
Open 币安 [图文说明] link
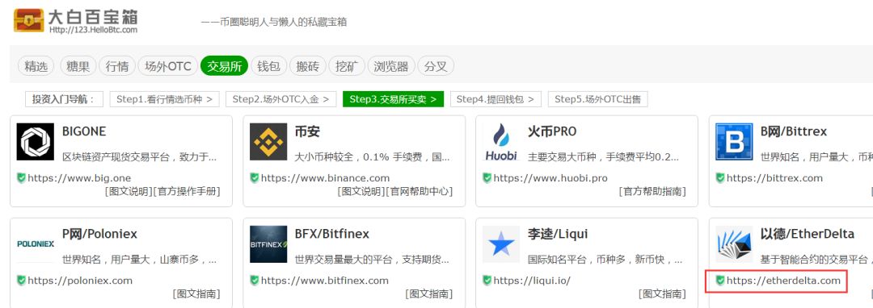click(361, 191)
